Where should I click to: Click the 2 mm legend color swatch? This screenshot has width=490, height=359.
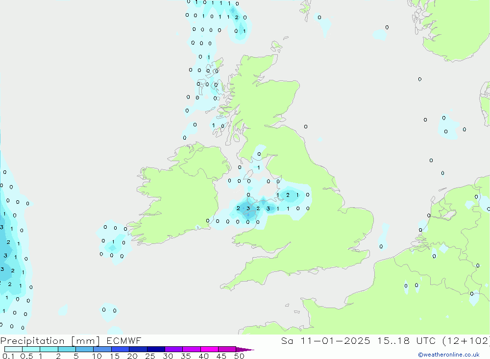(67, 350)
